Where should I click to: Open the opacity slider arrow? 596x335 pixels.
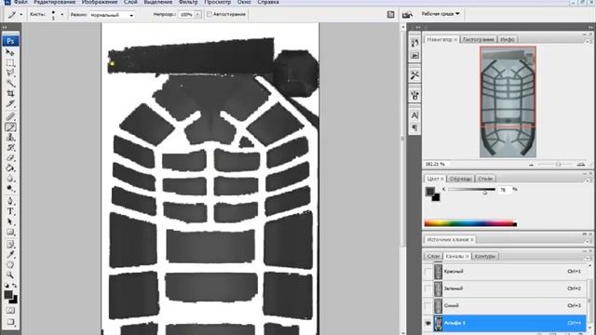pyautogui.click(x=197, y=15)
